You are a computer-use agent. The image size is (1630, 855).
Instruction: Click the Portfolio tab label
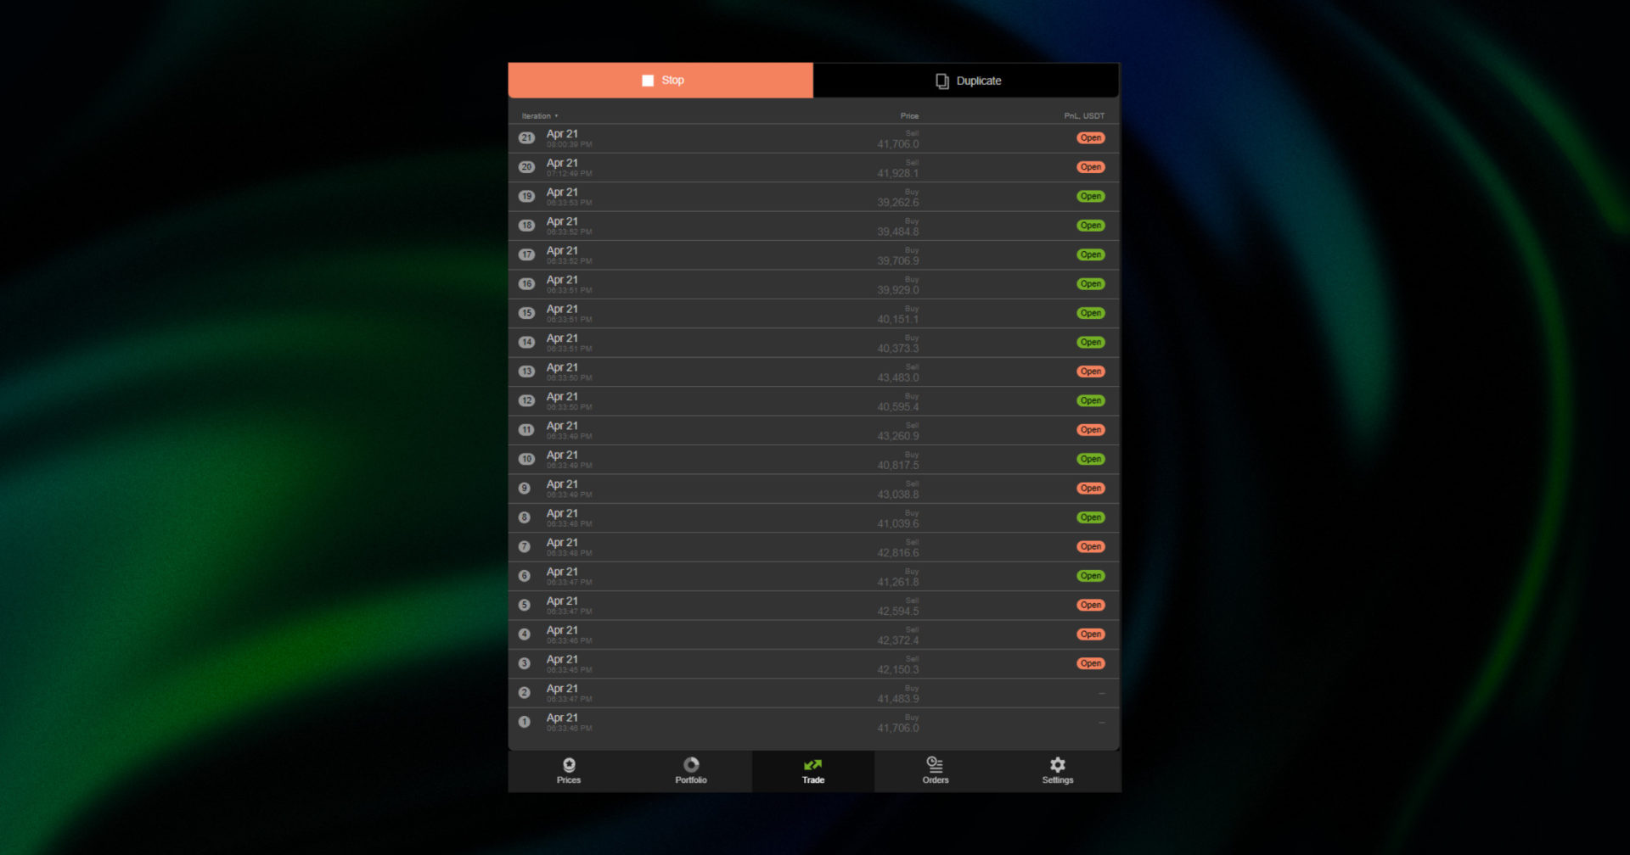[x=691, y=780]
